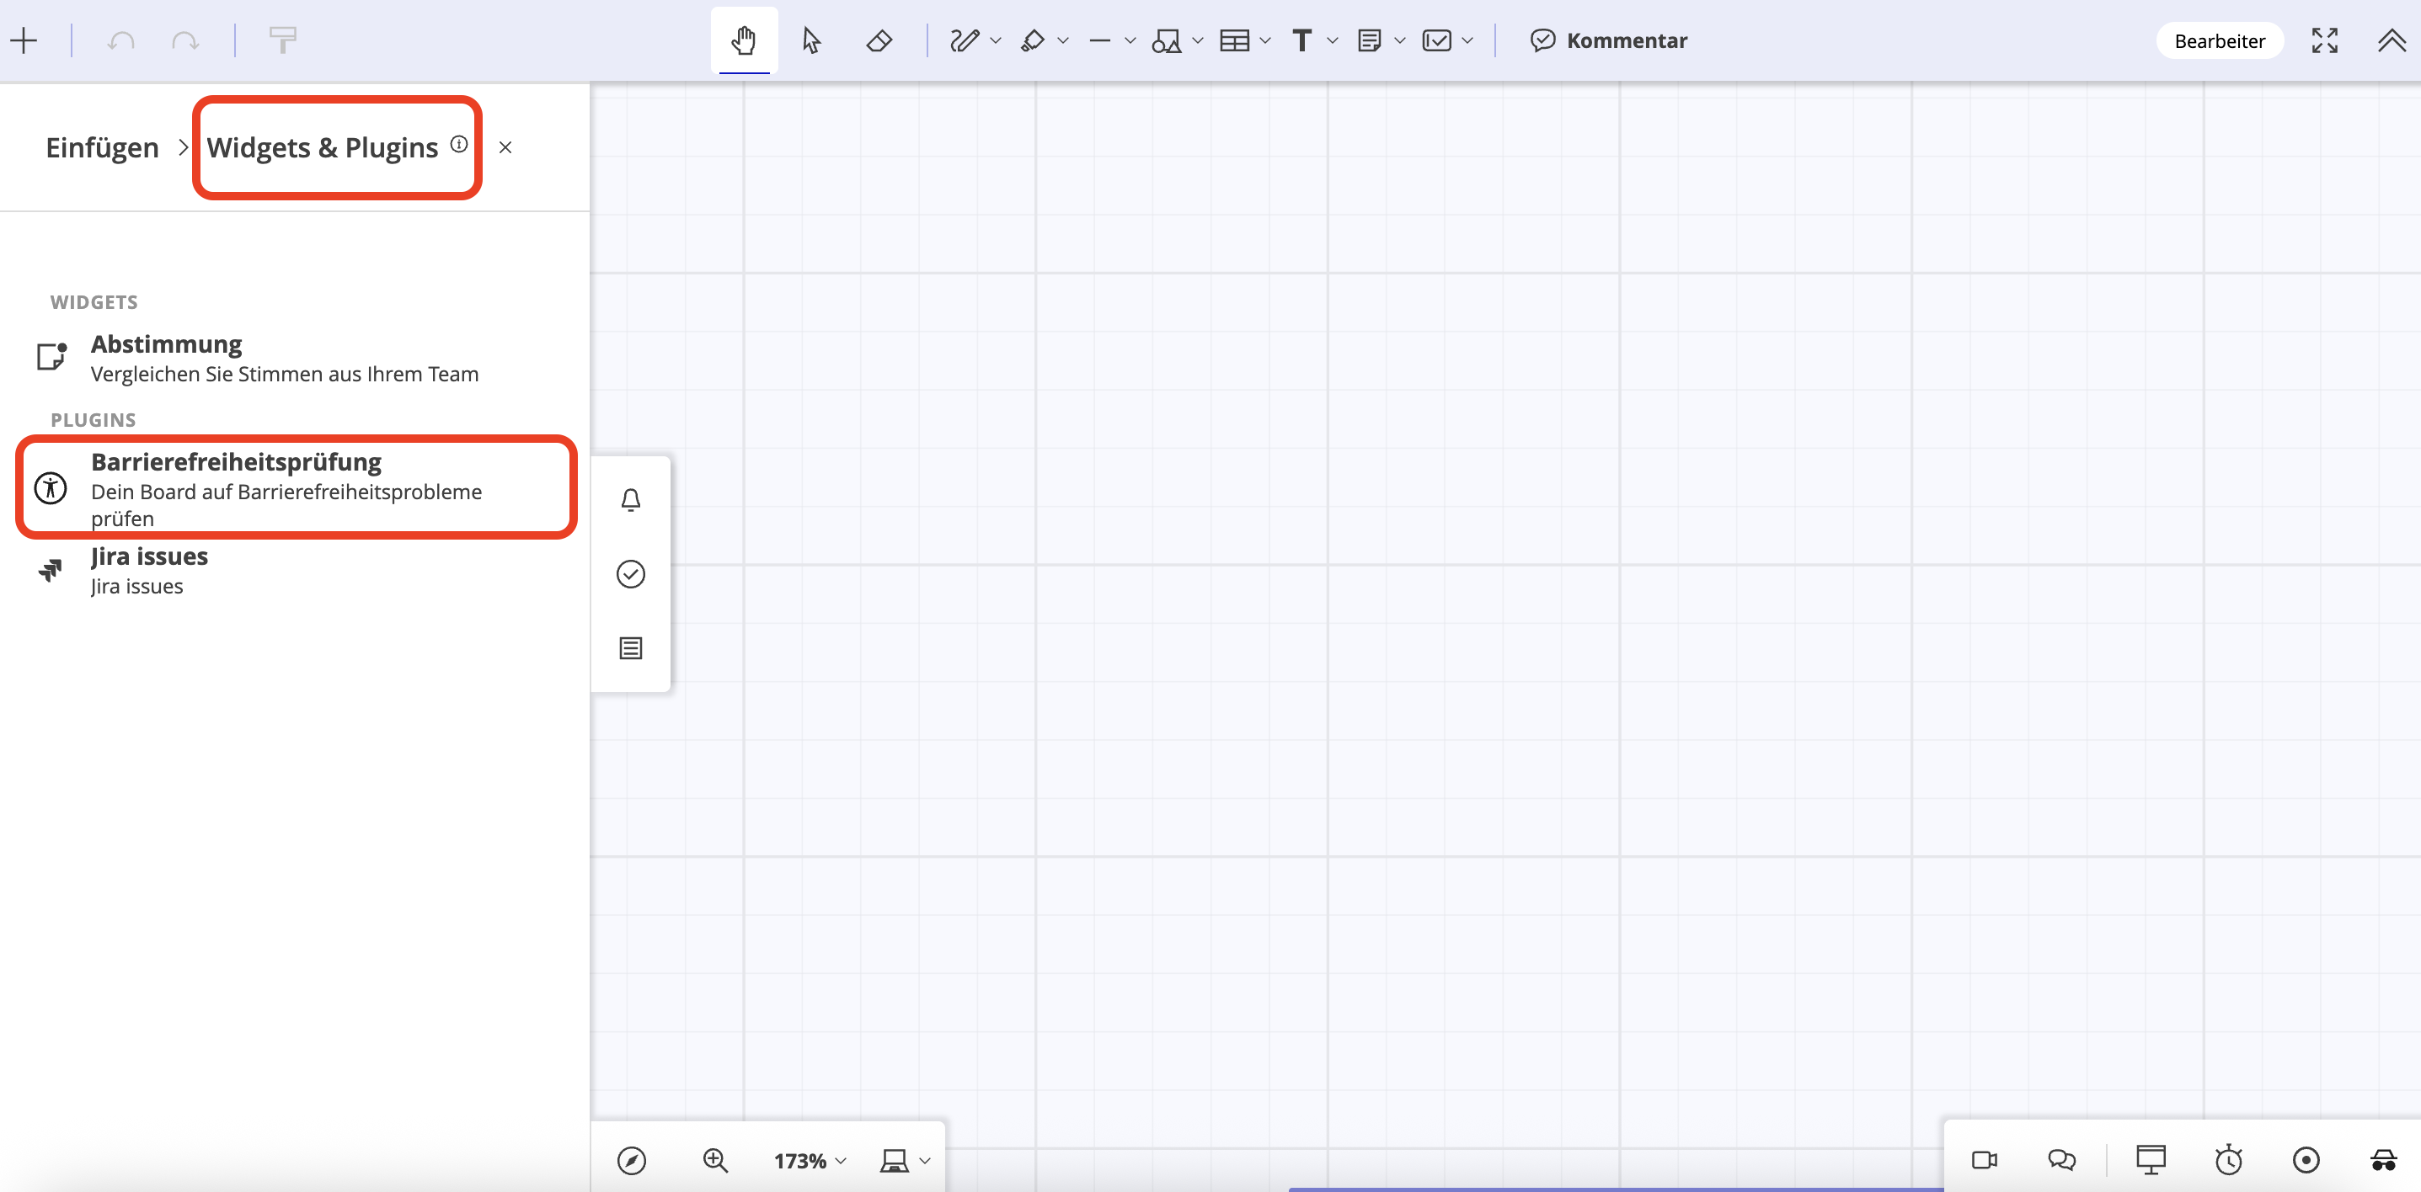Expand shapes options chevron
Image resolution: width=2421 pixels, height=1192 pixels.
click(1198, 40)
